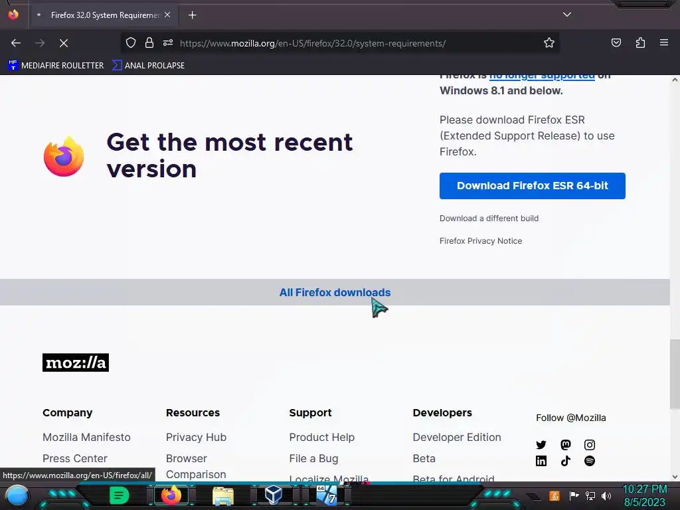Click the orange Java update tray icon
The image size is (680, 510).
[x=554, y=495]
